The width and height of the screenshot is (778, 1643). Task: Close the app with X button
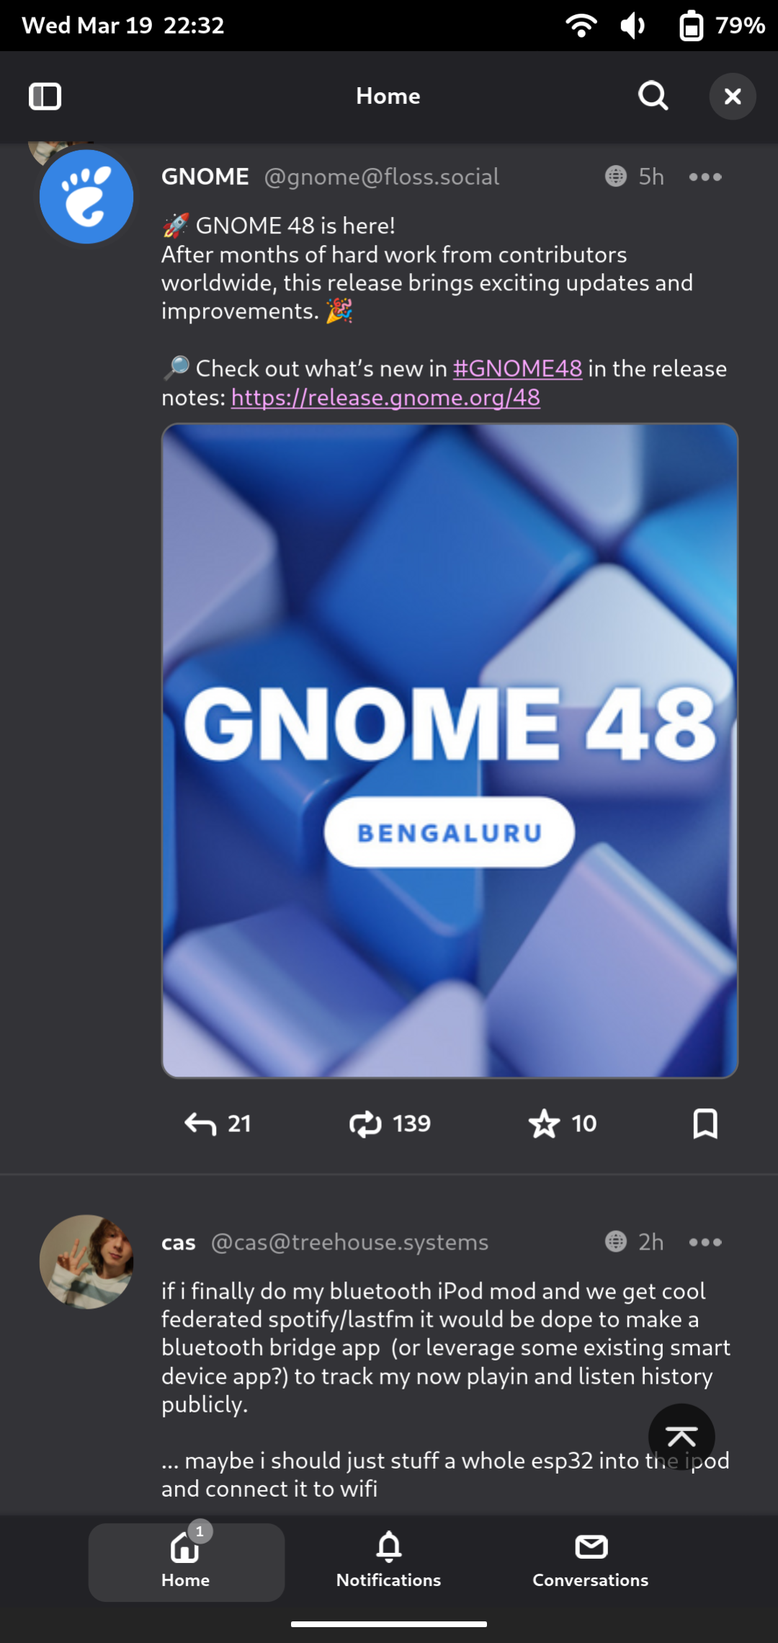(x=733, y=96)
